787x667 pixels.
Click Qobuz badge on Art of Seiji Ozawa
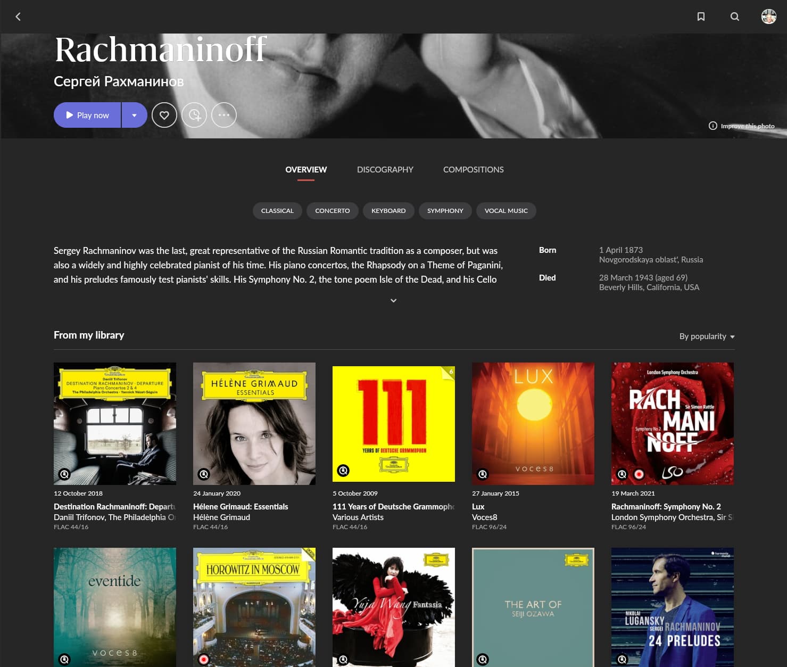tap(483, 660)
